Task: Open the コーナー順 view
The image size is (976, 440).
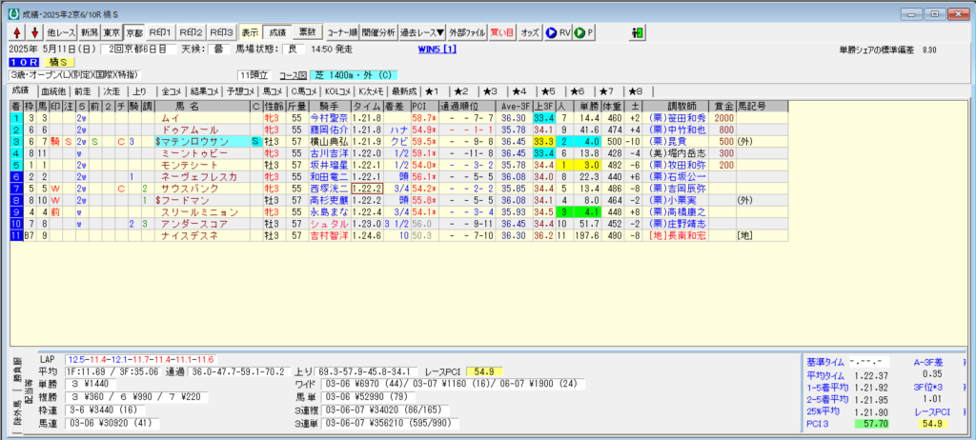Action: [341, 32]
